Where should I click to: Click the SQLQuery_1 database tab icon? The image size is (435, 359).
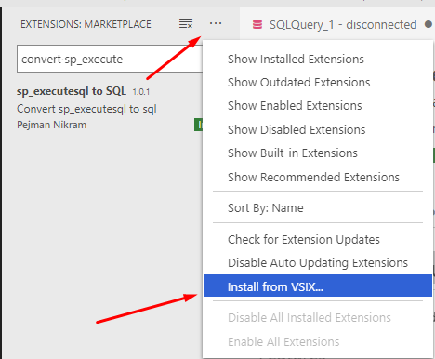click(x=257, y=24)
